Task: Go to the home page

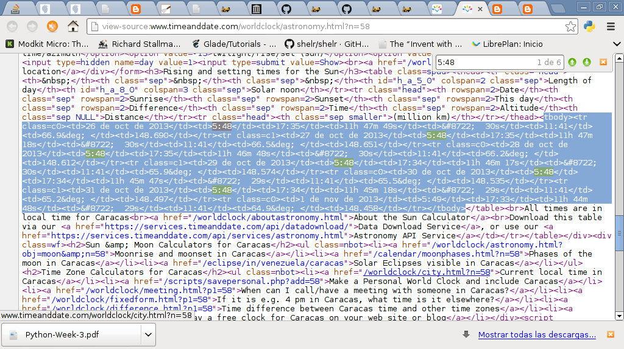Action: coord(73,27)
